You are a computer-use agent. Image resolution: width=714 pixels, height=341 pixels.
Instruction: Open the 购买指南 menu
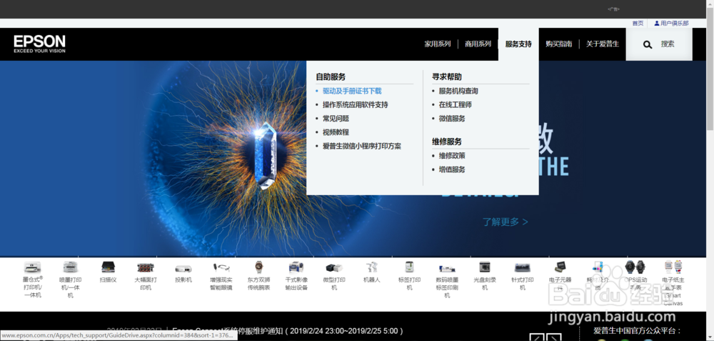pyautogui.click(x=559, y=44)
